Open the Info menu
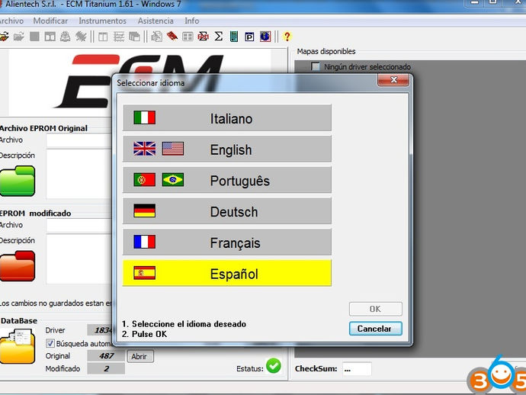526x395 pixels. [191, 21]
